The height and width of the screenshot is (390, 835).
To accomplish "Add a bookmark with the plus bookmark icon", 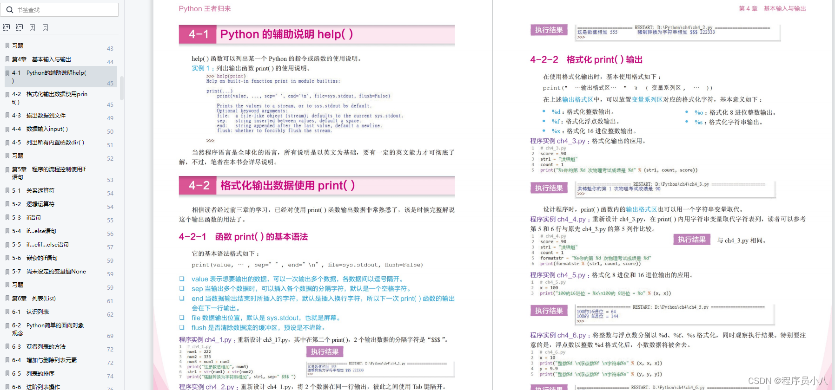I will pyautogui.click(x=33, y=27).
